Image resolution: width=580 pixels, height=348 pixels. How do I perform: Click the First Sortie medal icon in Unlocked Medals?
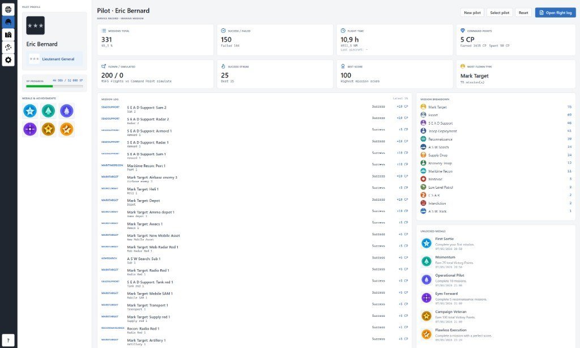coord(427,243)
